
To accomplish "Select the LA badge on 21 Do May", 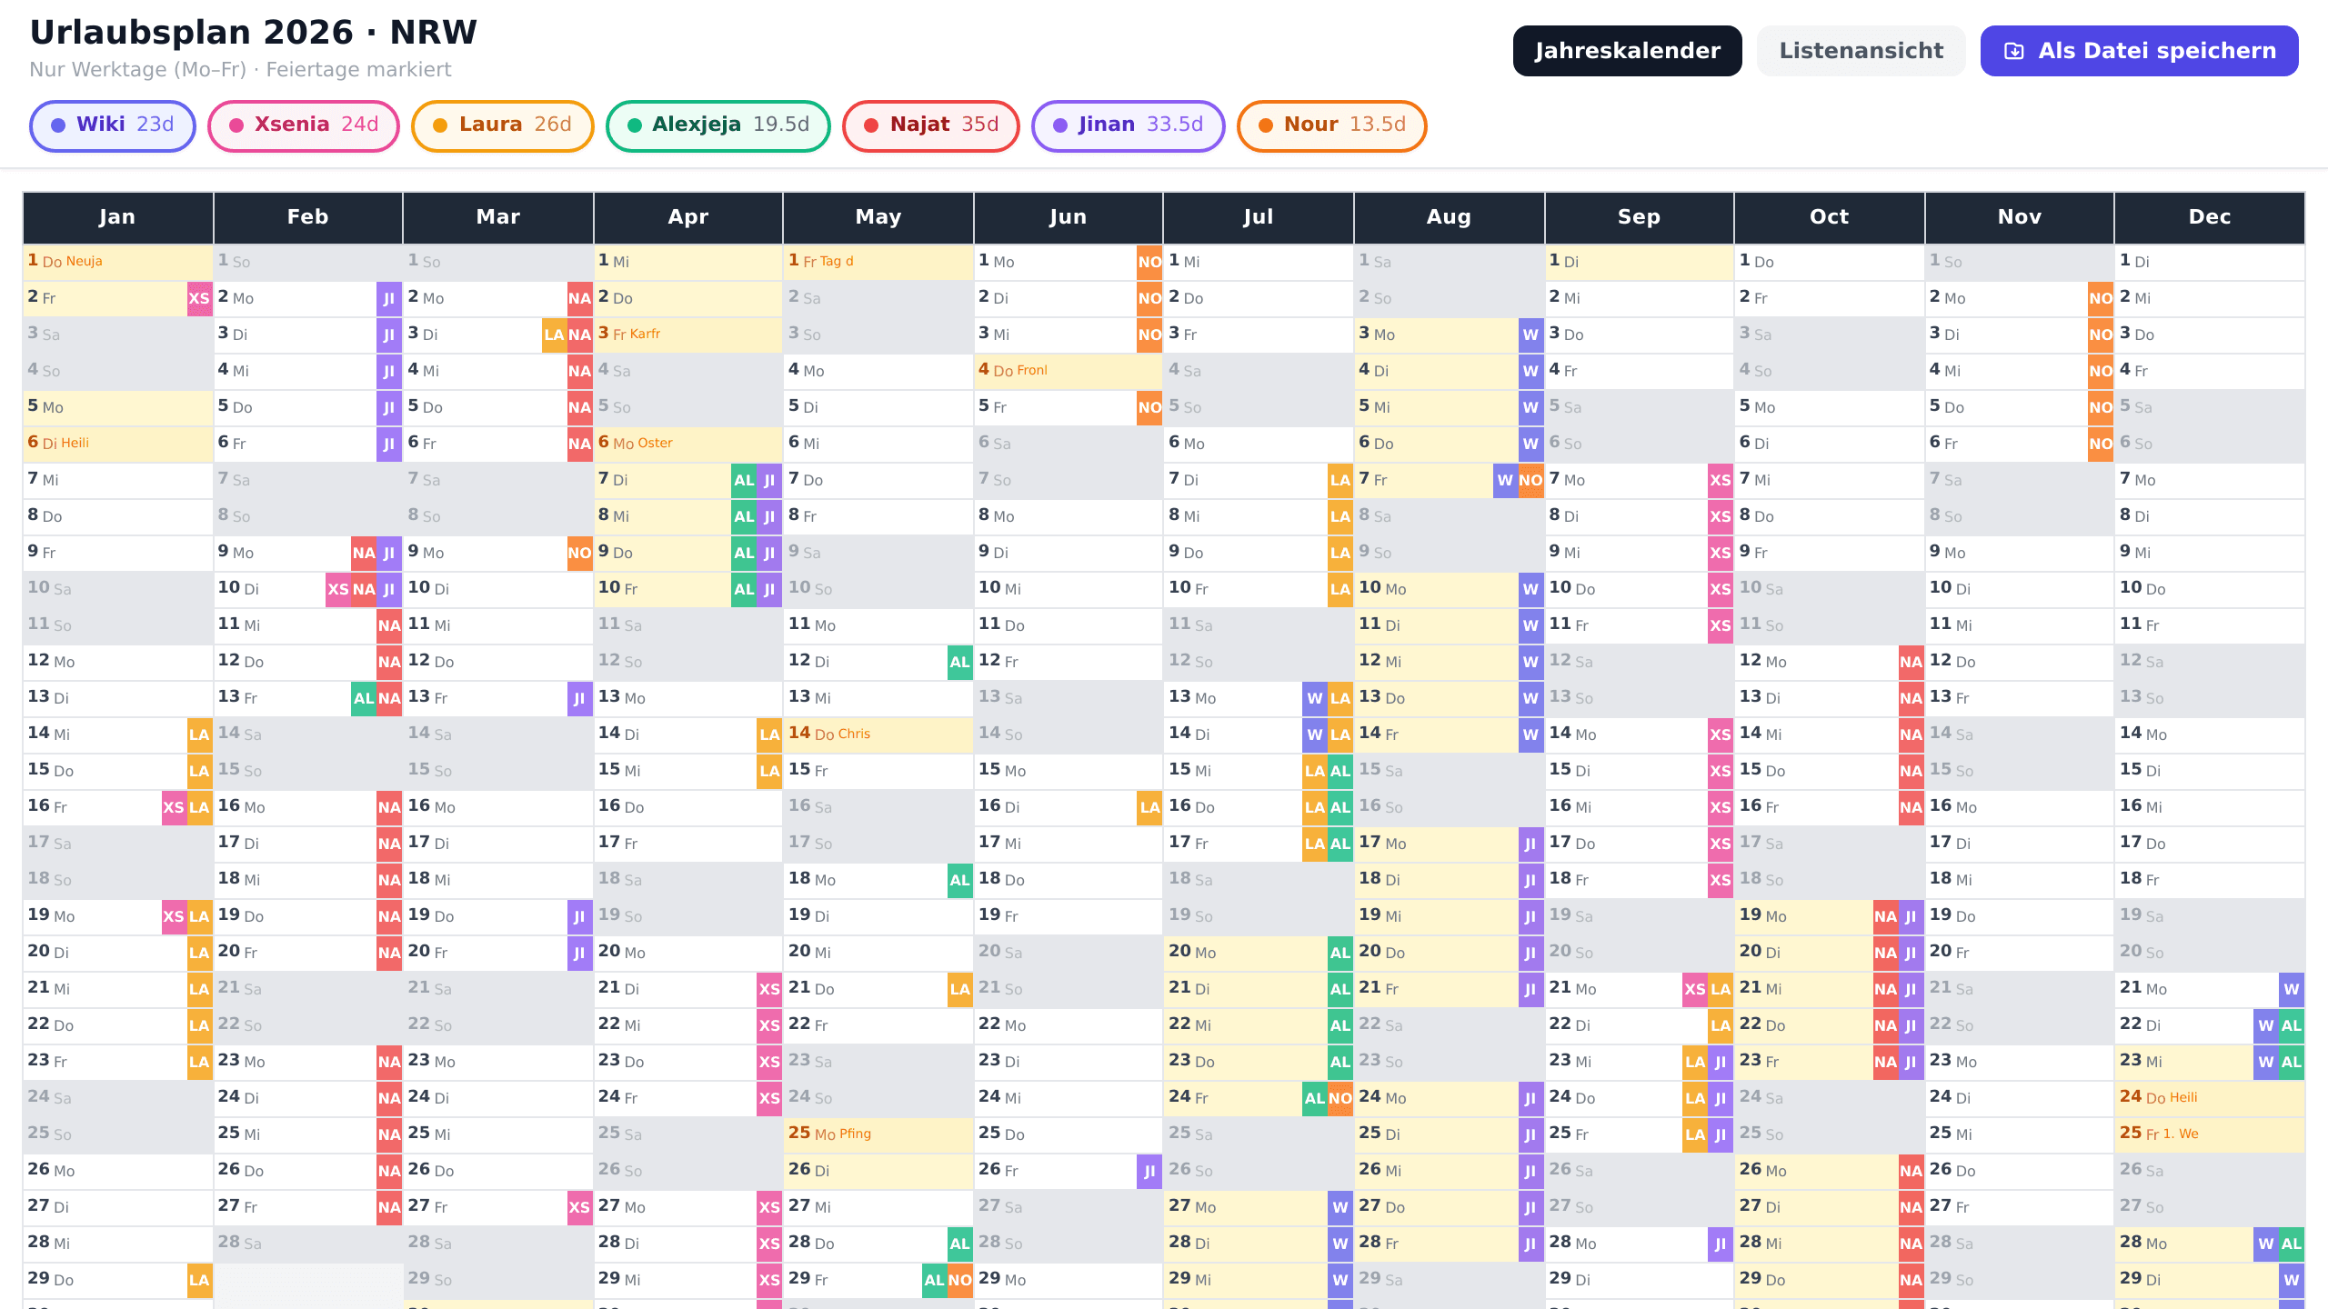I will click(959, 989).
